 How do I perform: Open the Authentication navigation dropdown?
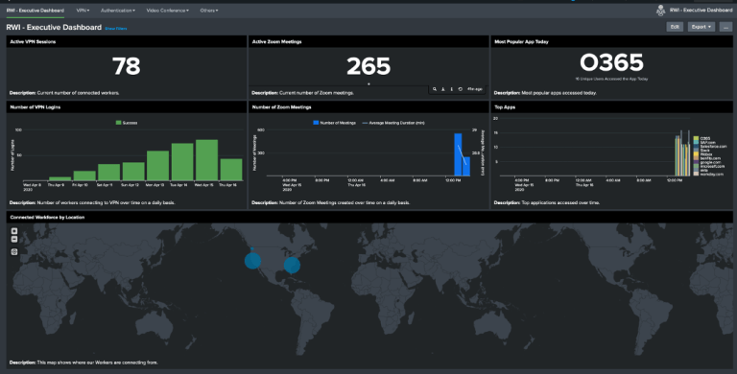coord(118,11)
